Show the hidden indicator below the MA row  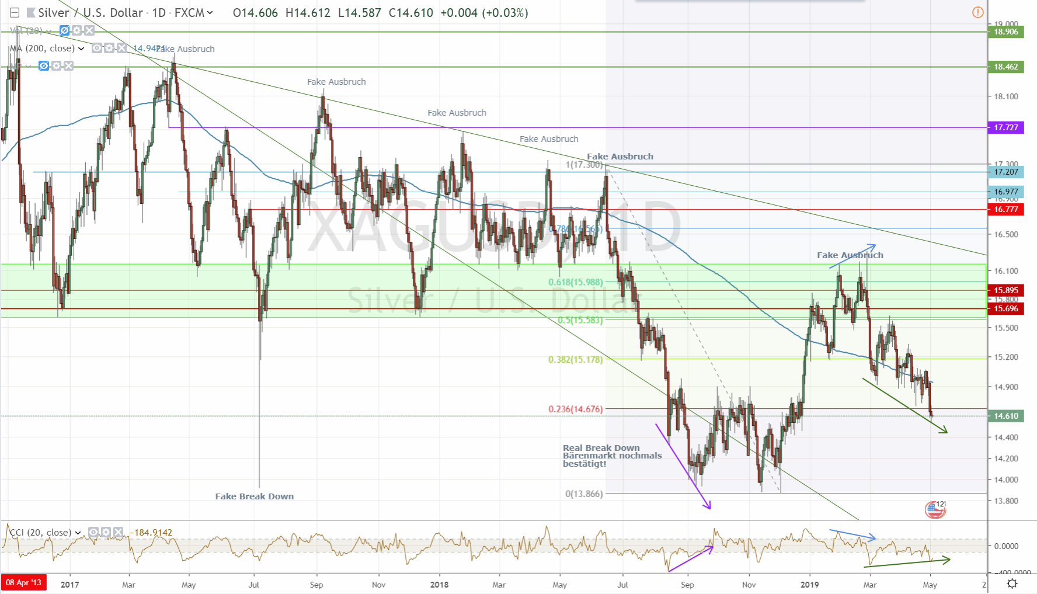[x=44, y=66]
